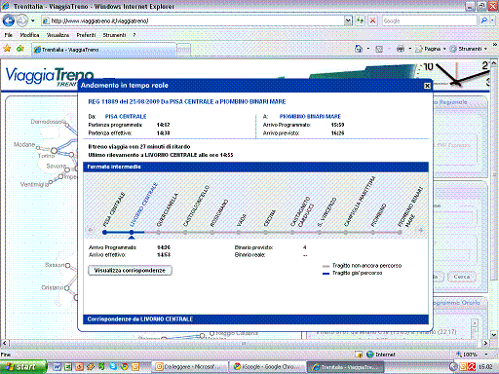Open a new blank tab

click(184, 50)
